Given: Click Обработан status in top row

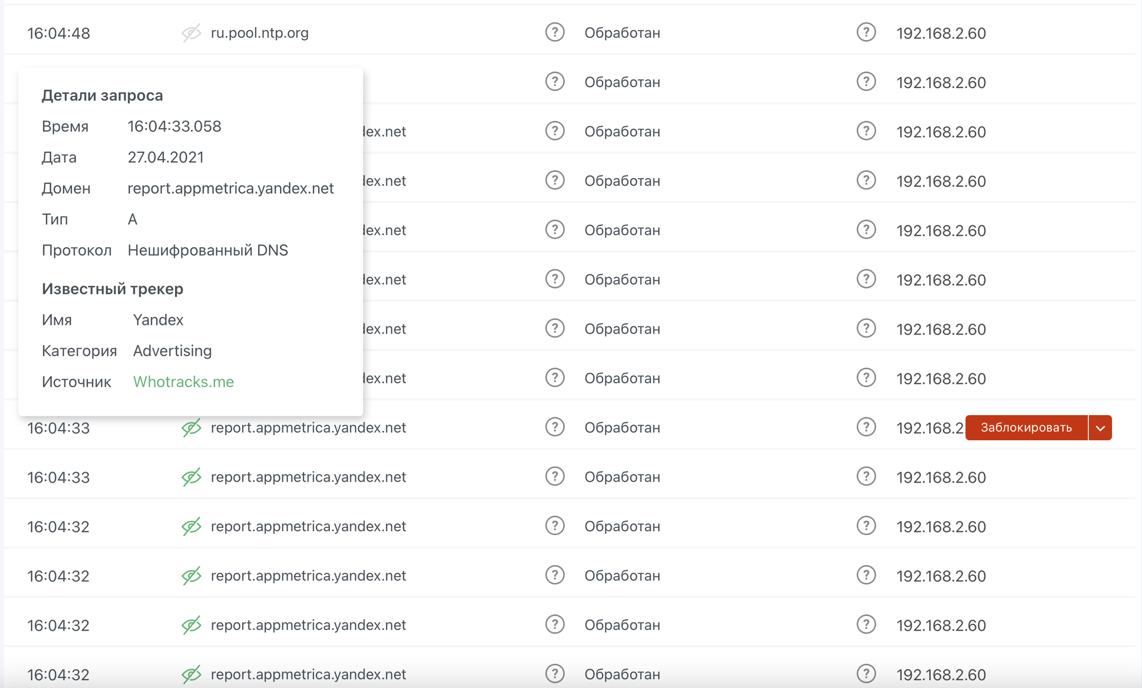Looking at the screenshot, I should (x=622, y=33).
